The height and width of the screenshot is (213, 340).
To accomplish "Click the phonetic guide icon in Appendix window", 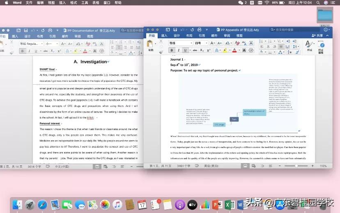I will (244, 43).
